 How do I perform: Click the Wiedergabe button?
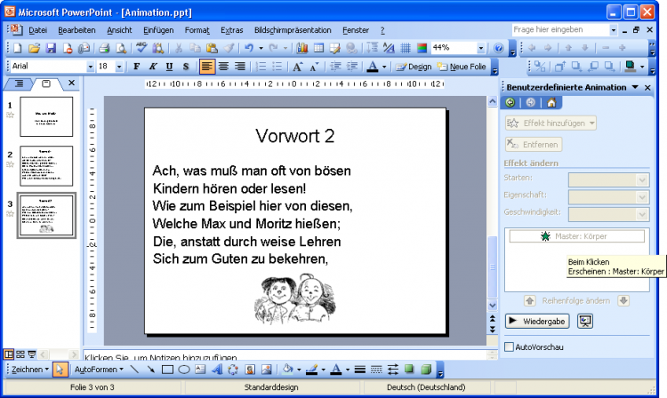click(x=536, y=321)
